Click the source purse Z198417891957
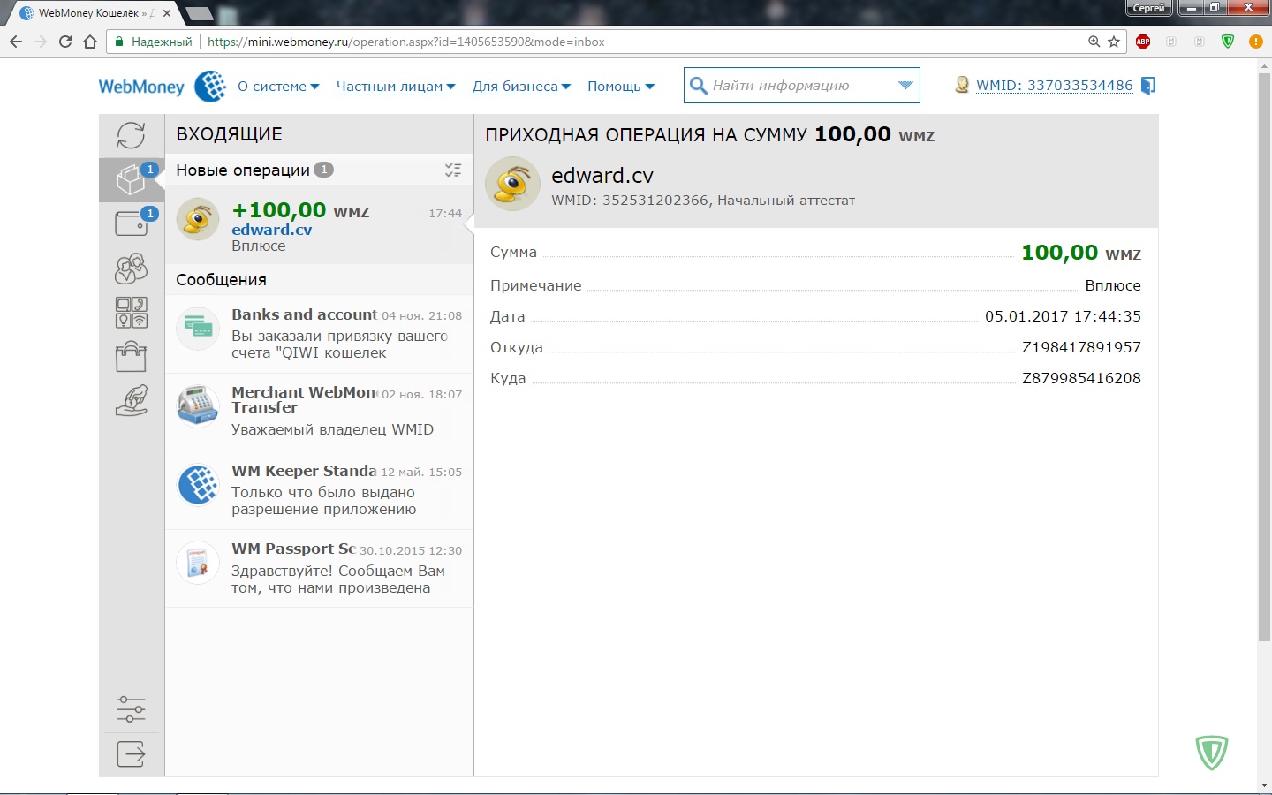This screenshot has height=795, width=1272. (1081, 347)
